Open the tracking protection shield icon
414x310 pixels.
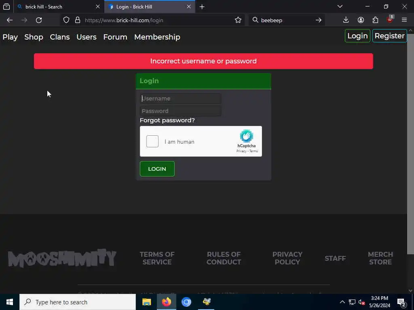[x=66, y=20]
